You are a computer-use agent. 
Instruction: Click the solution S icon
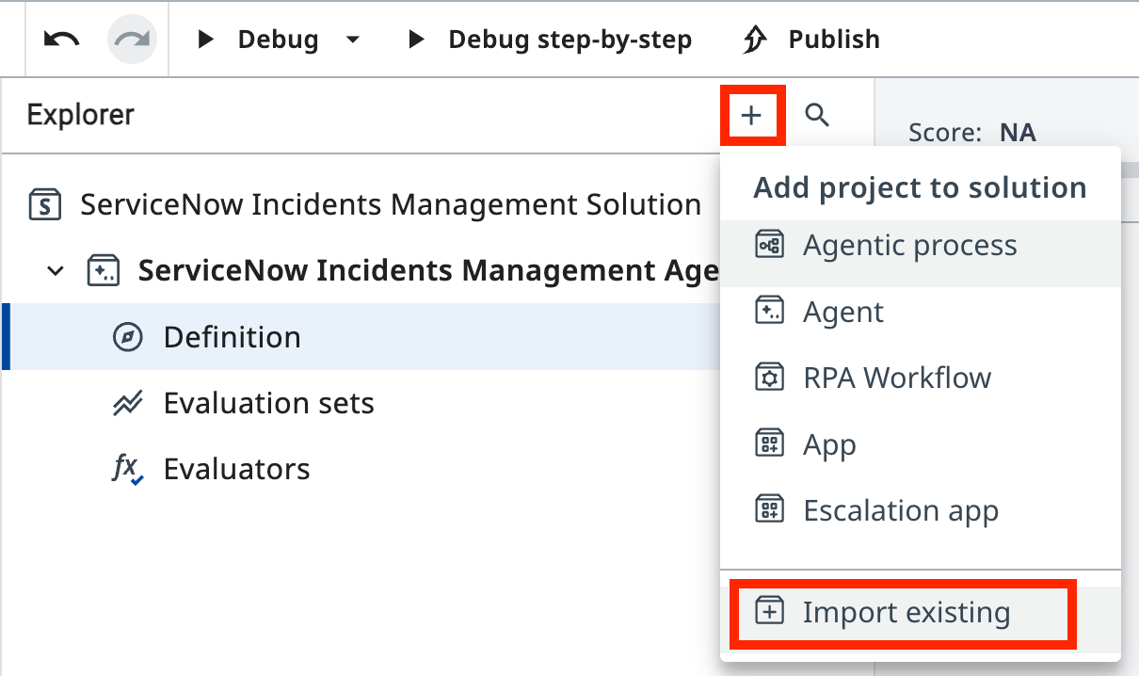[44, 204]
